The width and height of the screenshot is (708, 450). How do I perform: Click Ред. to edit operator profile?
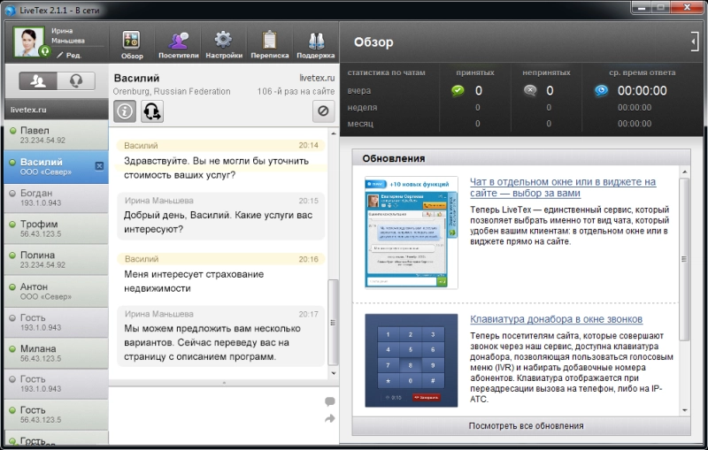[71, 55]
